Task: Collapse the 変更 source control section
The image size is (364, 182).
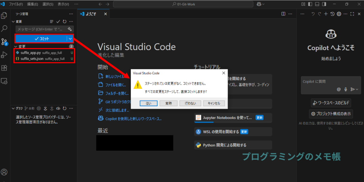Action: tap(13, 22)
